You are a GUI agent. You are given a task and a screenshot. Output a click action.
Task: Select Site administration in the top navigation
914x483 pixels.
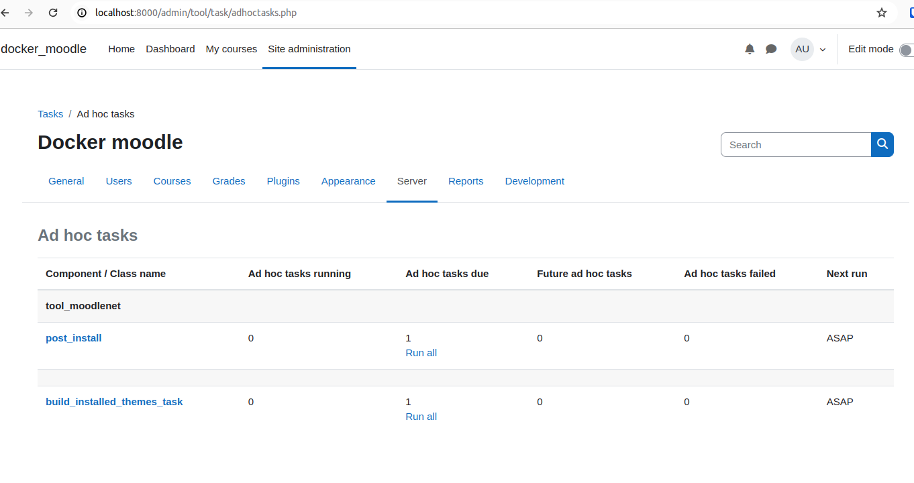(x=309, y=49)
